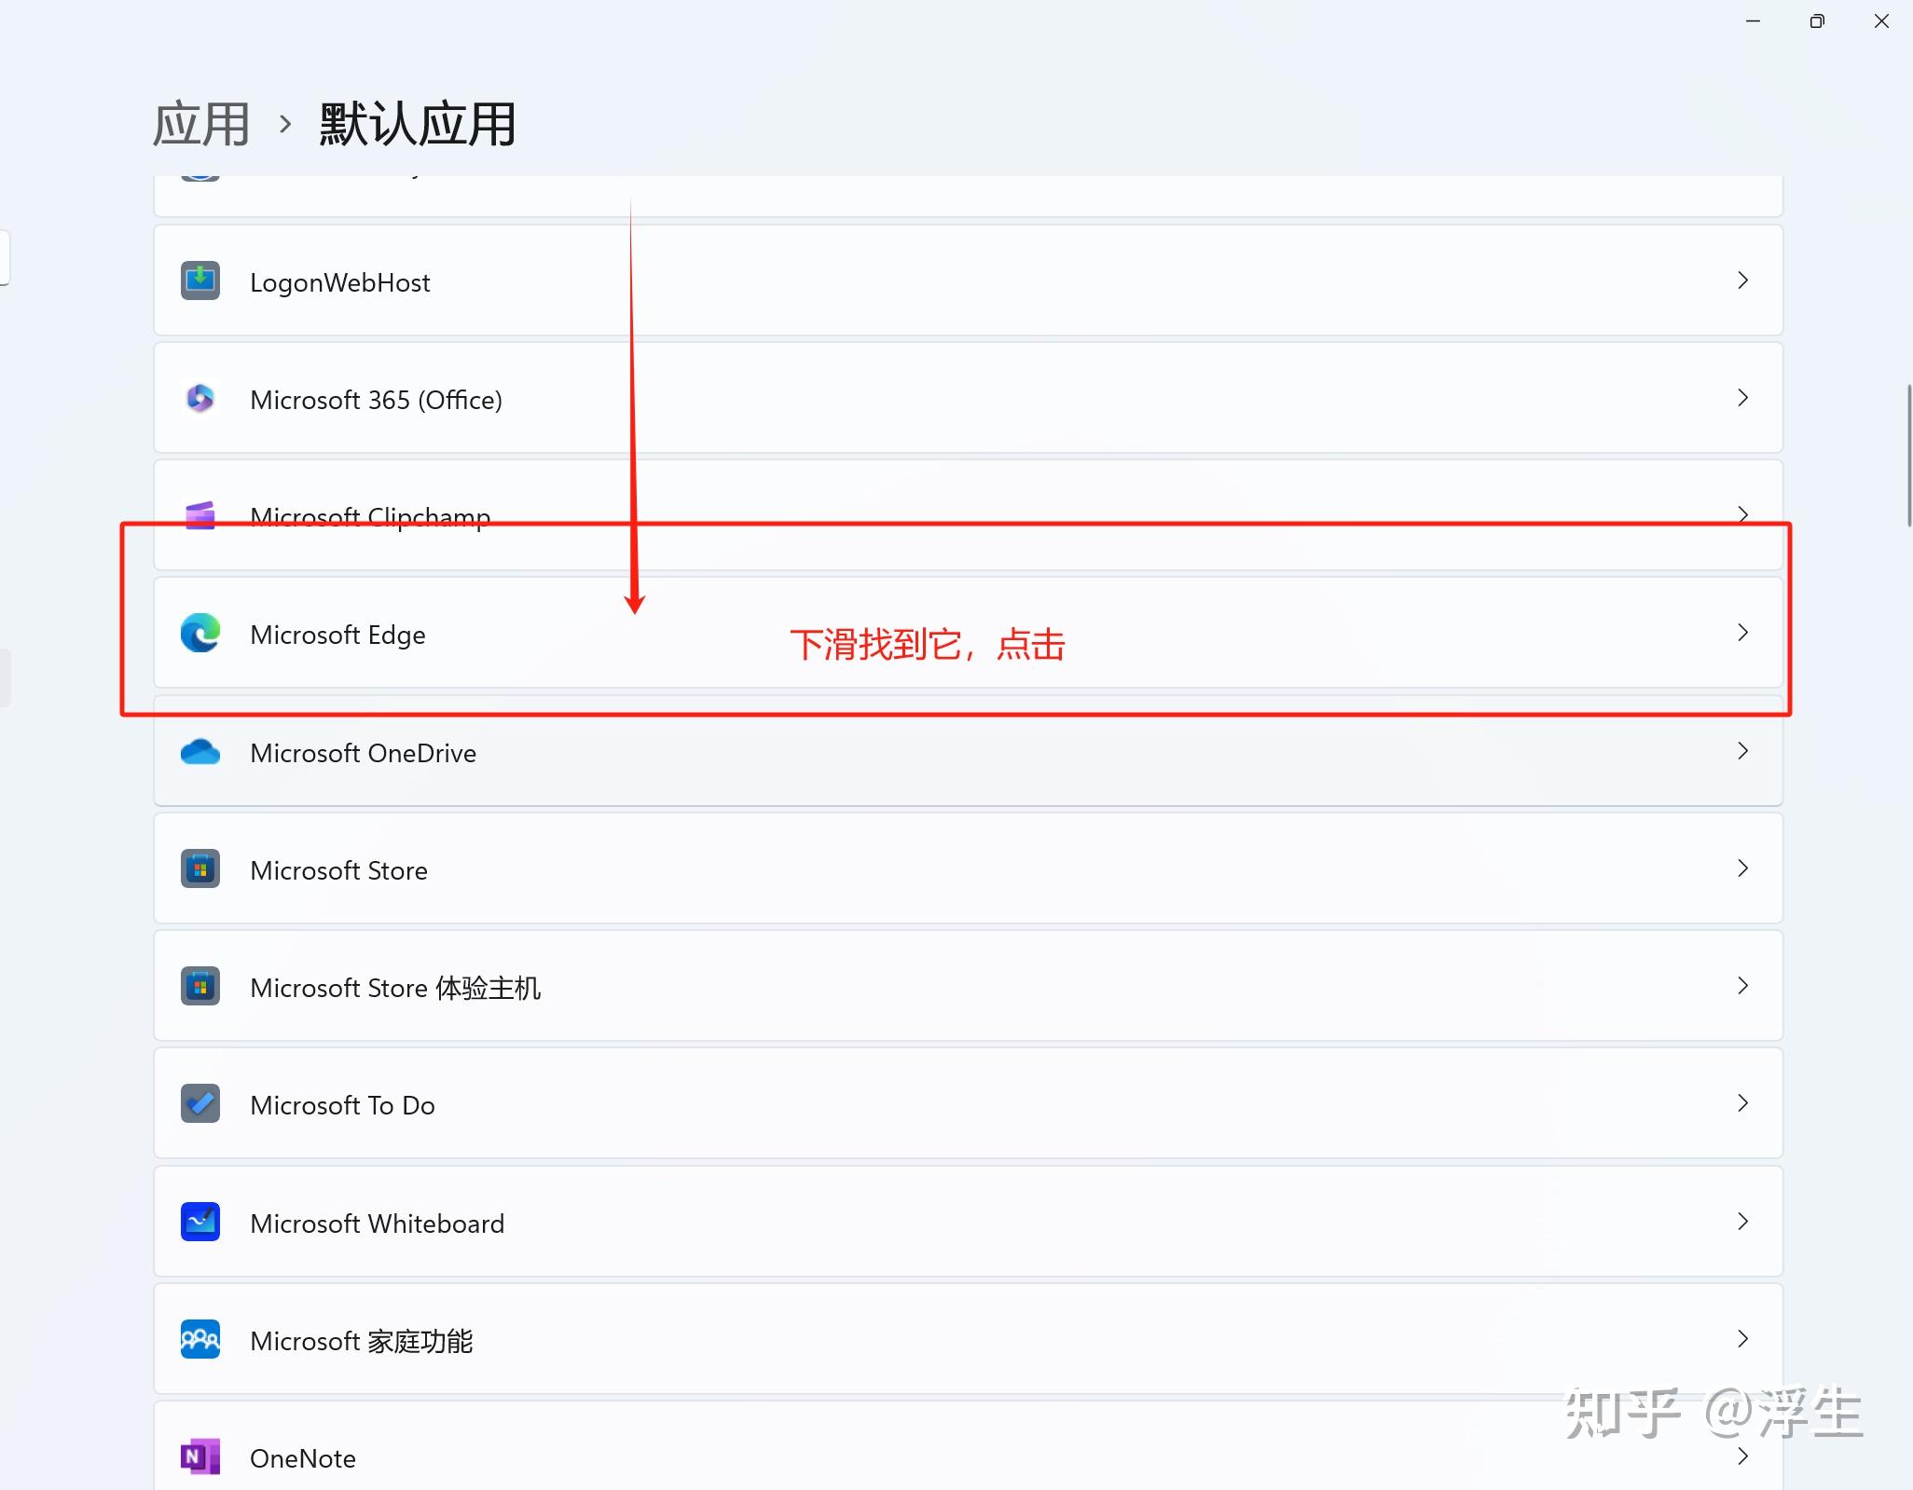
Task: Open the Microsoft Store 体验主机 entry
Action: [x=968, y=986]
